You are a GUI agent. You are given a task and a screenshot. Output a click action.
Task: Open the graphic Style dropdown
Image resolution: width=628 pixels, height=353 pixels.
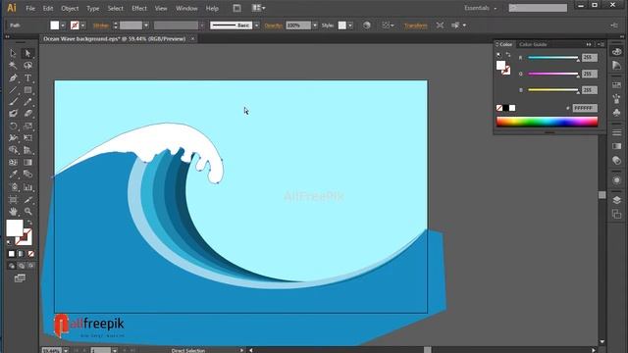point(350,25)
